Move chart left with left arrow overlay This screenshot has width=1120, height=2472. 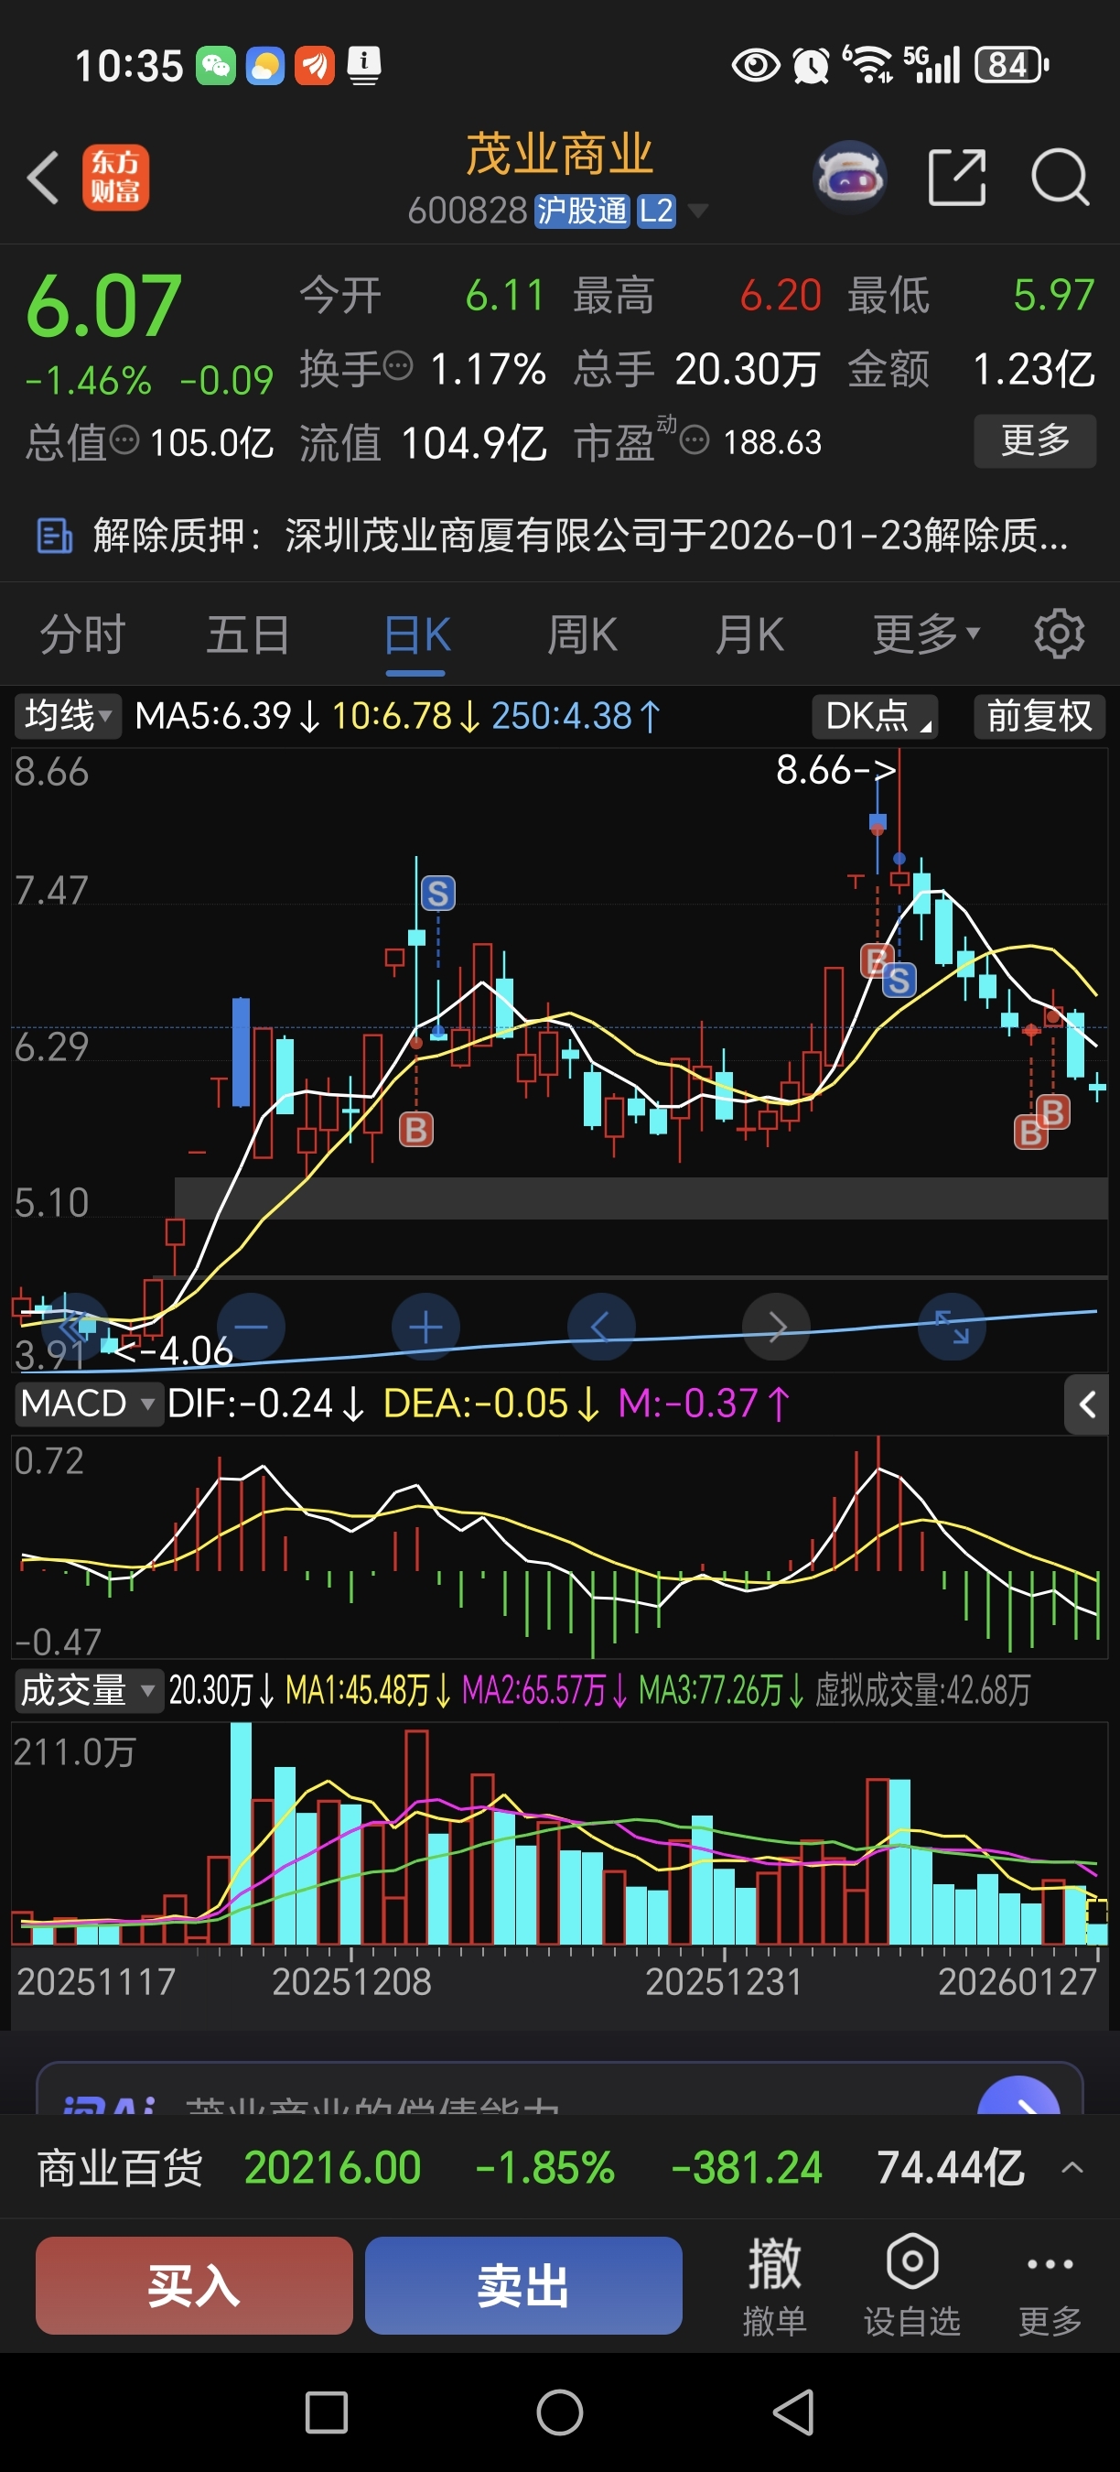pos(601,1328)
